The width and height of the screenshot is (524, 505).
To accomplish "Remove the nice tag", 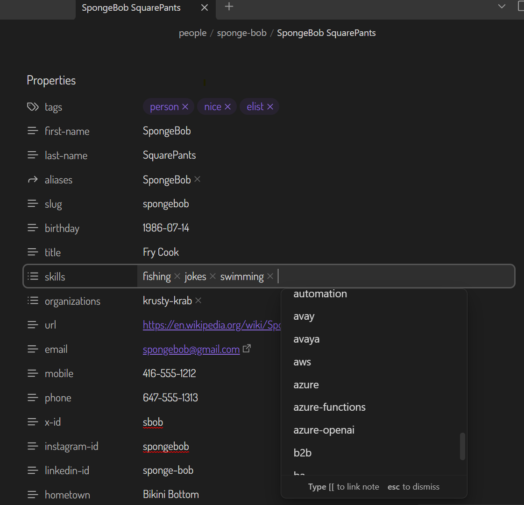I will (x=227, y=106).
